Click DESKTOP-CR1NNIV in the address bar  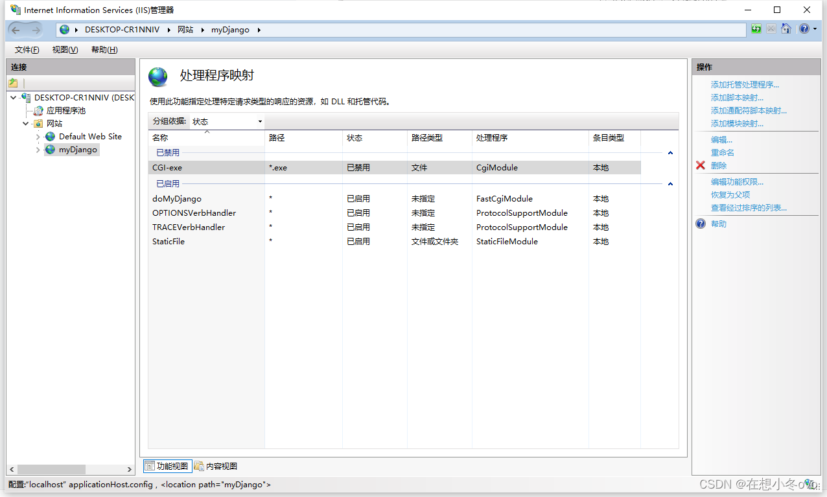pyautogui.click(x=122, y=30)
